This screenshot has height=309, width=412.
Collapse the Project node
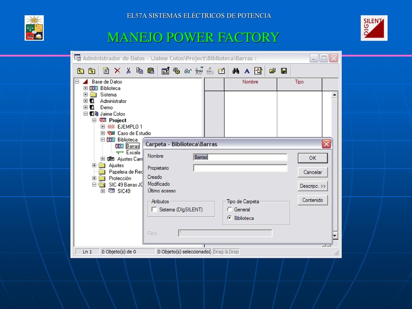(x=94, y=120)
